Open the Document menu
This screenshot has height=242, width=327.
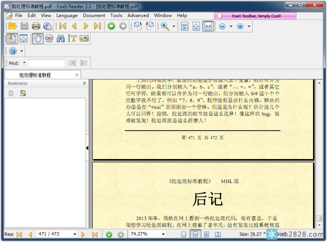point(94,15)
